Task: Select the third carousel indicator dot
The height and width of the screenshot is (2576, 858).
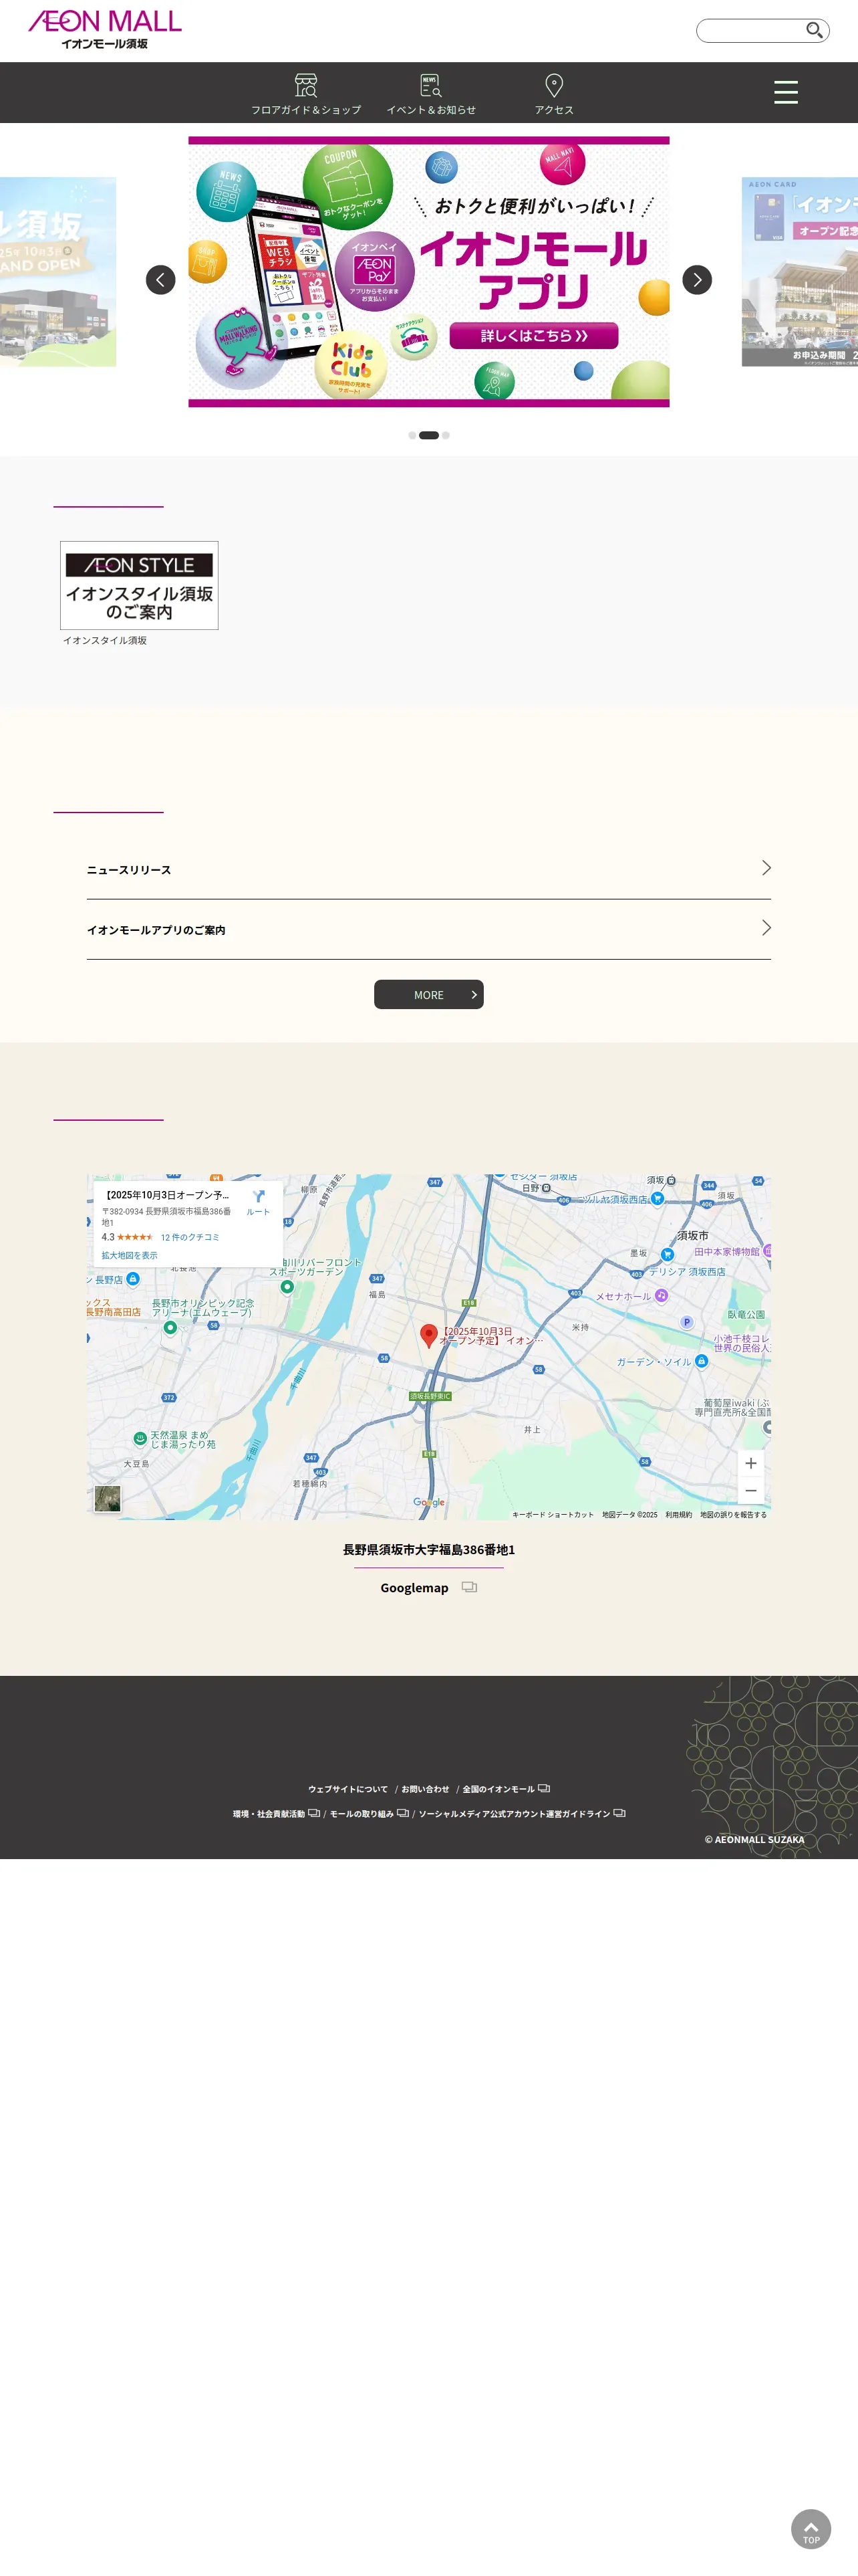Action: click(446, 435)
